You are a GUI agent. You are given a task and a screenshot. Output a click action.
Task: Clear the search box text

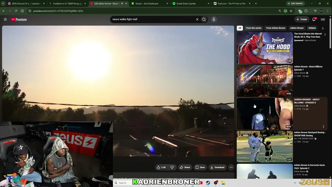point(197,19)
